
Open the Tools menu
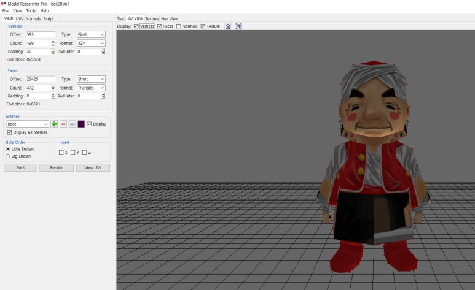31,11
